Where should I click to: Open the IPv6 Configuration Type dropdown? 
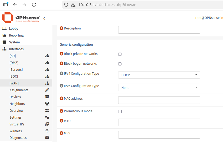point(159,88)
